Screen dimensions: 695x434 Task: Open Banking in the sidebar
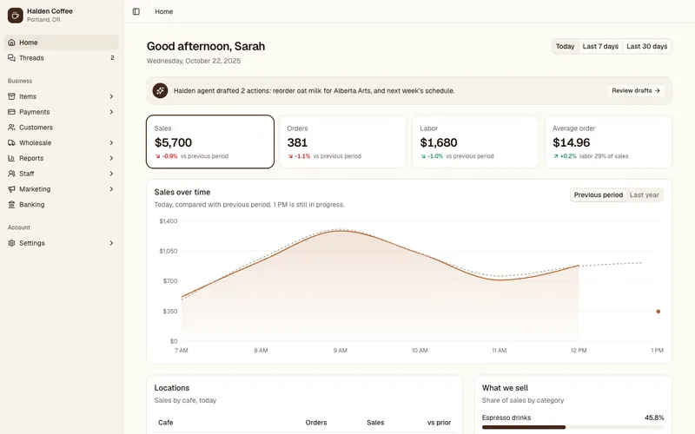pos(62,205)
